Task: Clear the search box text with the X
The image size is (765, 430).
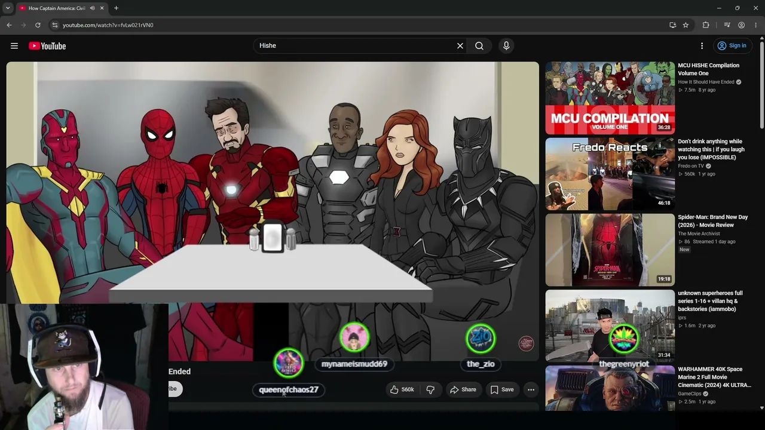Action: [460, 46]
